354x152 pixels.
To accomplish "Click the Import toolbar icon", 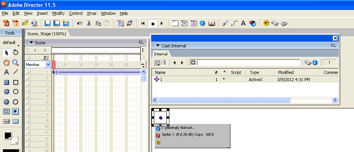I will click(34, 23).
